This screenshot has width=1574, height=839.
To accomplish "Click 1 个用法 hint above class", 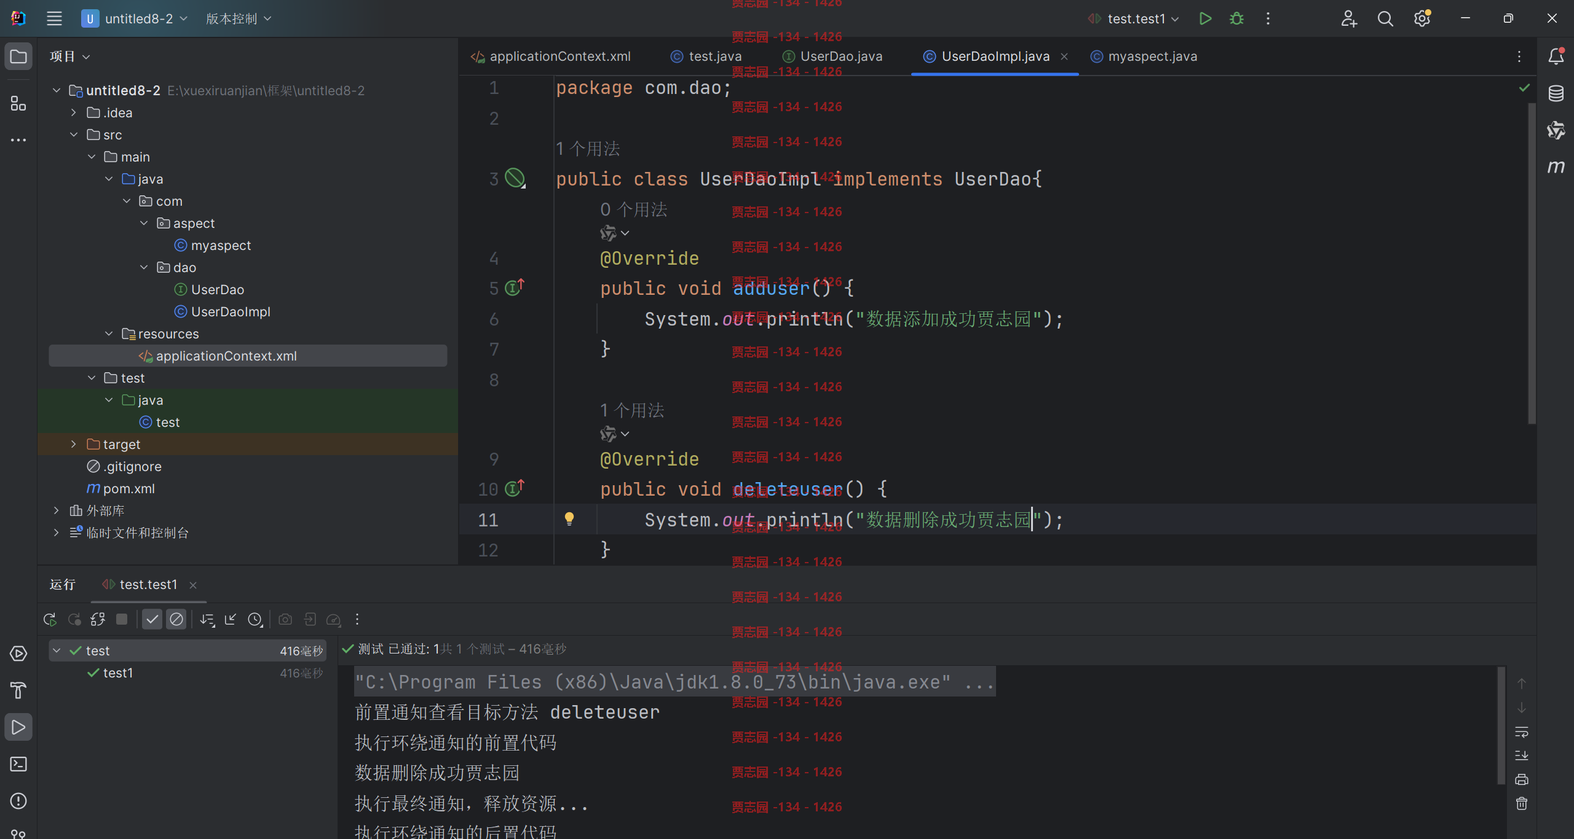I will click(588, 149).
